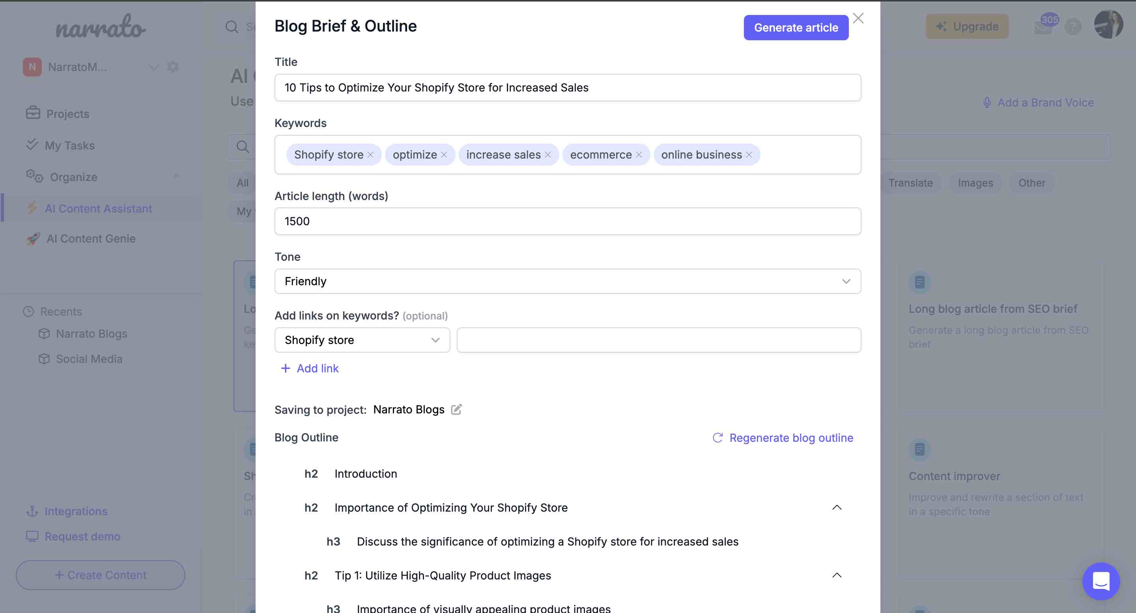Open Organize in the sidebar
This screenshot has height=613, width=1136.
pos(73,177)
